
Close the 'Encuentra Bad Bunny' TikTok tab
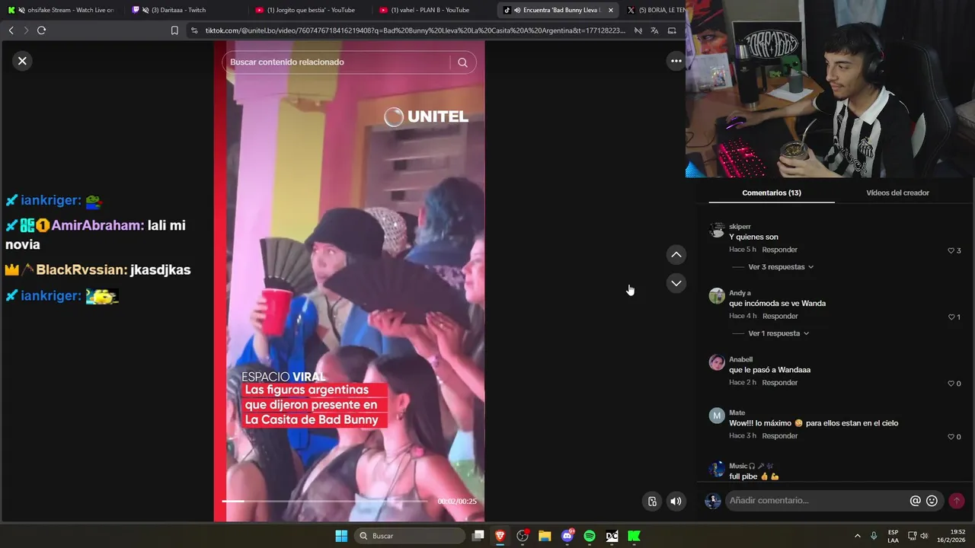(610, 10)
